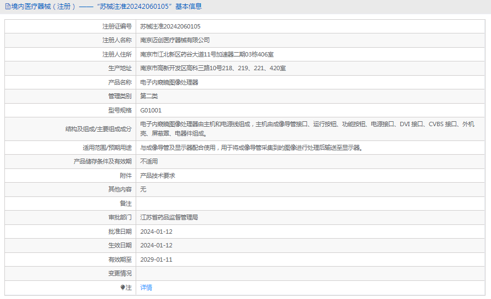Click the 型号规格 row label
The width and height of the screenshot is (491, 299).
coord(120,110)
